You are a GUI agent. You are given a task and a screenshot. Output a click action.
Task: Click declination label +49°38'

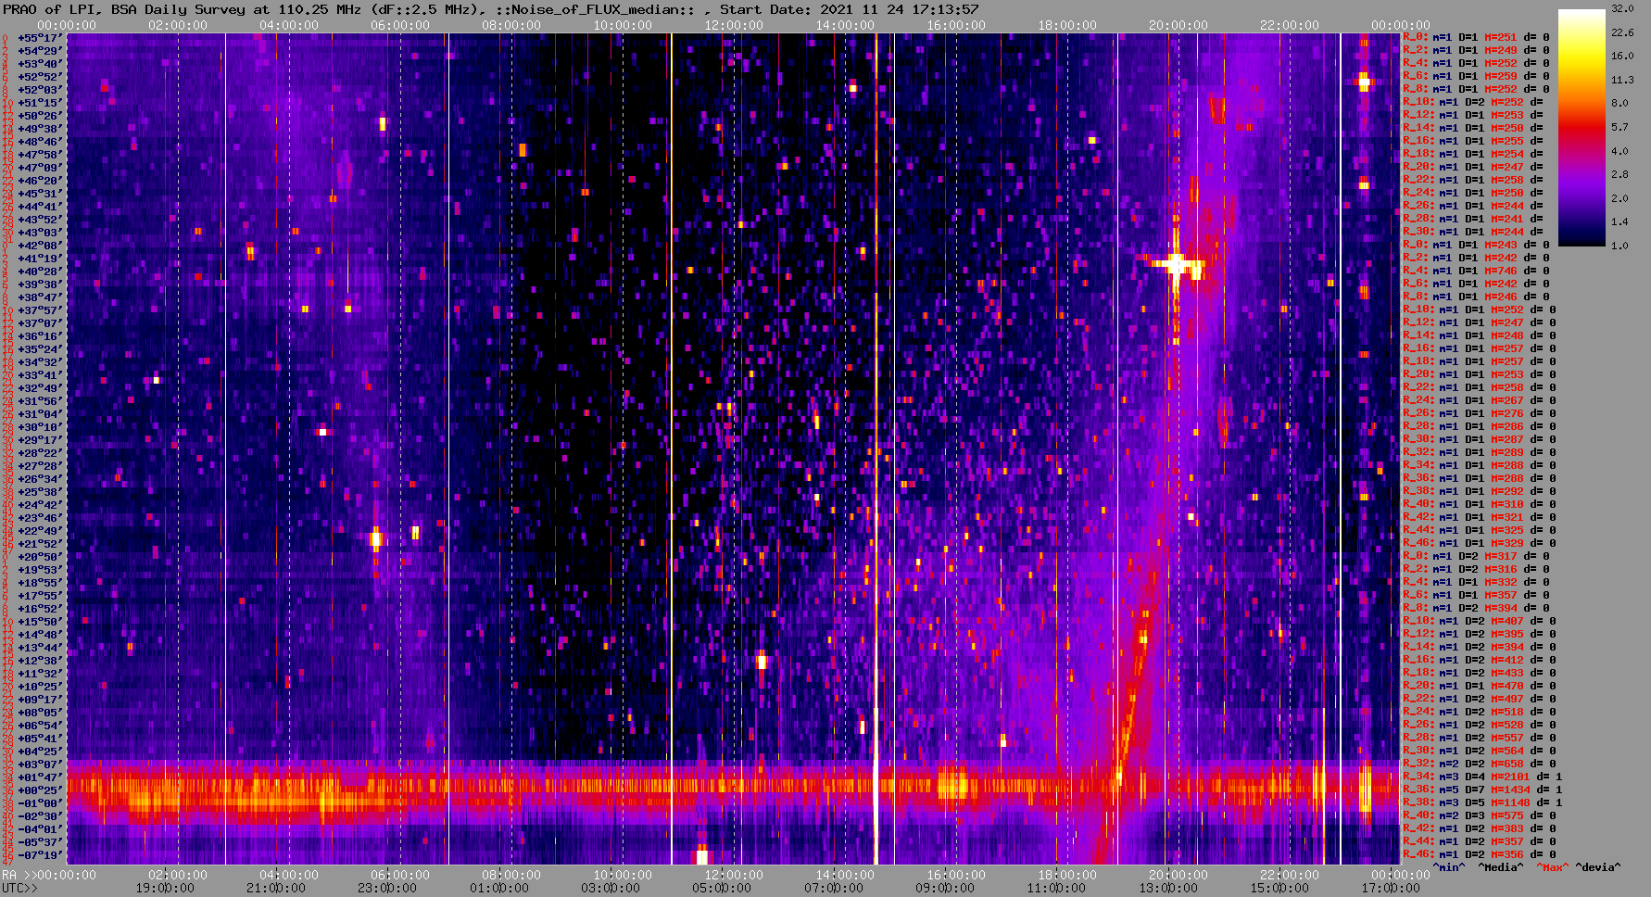pyautogui.click(x=40, y=128)
